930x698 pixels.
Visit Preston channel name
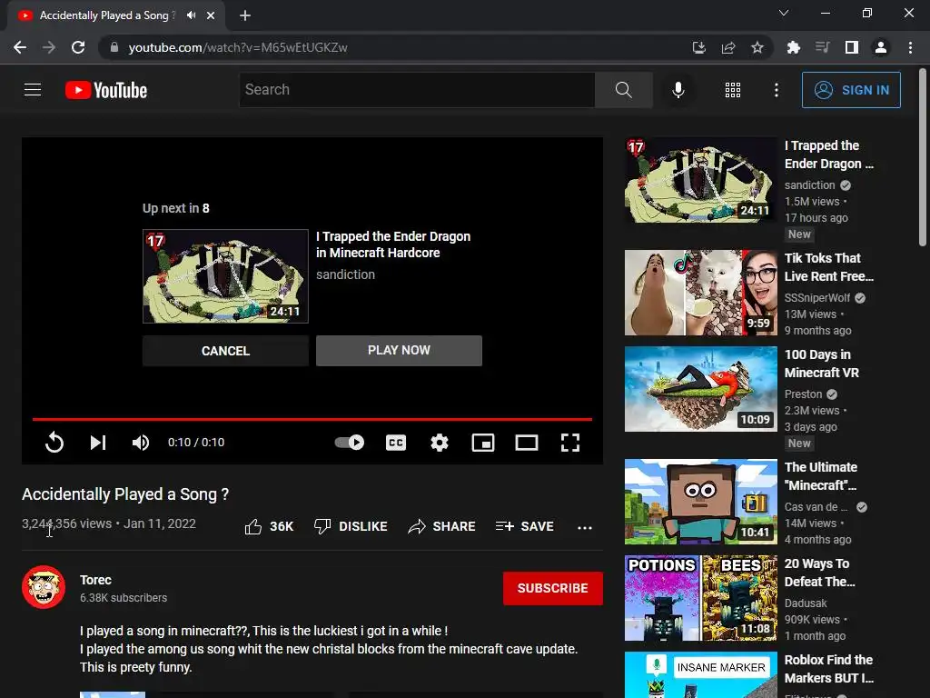point(803,394)
